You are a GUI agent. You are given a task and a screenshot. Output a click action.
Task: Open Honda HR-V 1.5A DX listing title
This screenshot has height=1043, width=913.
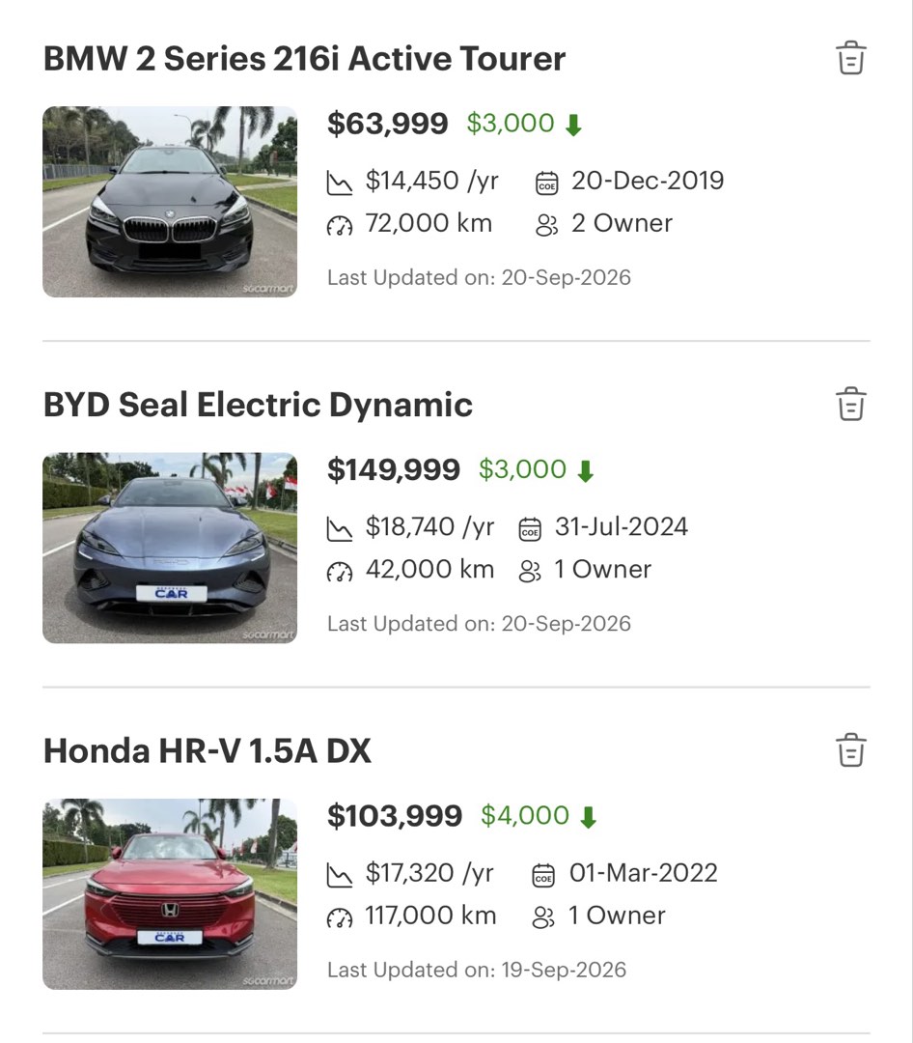point(207,751)
